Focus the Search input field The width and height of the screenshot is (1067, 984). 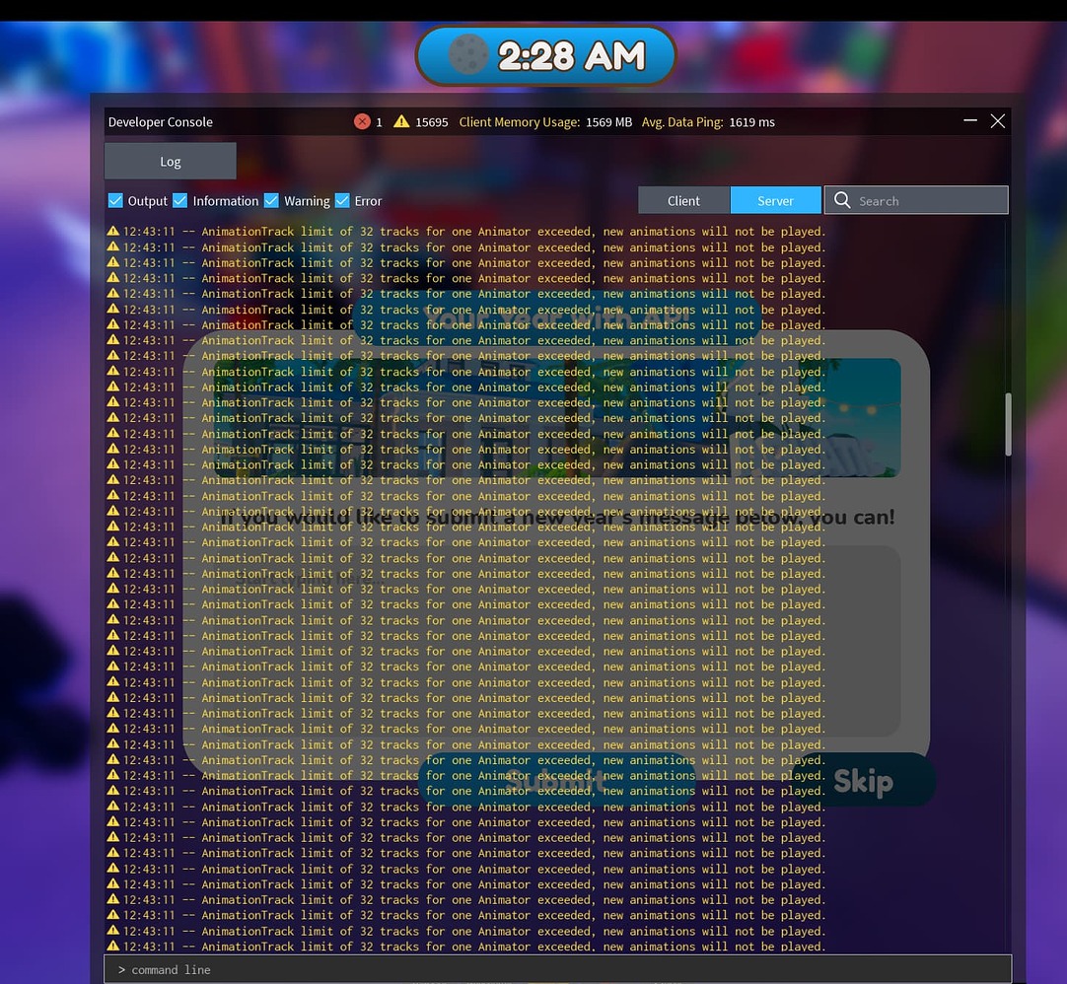tap(916, 200)
